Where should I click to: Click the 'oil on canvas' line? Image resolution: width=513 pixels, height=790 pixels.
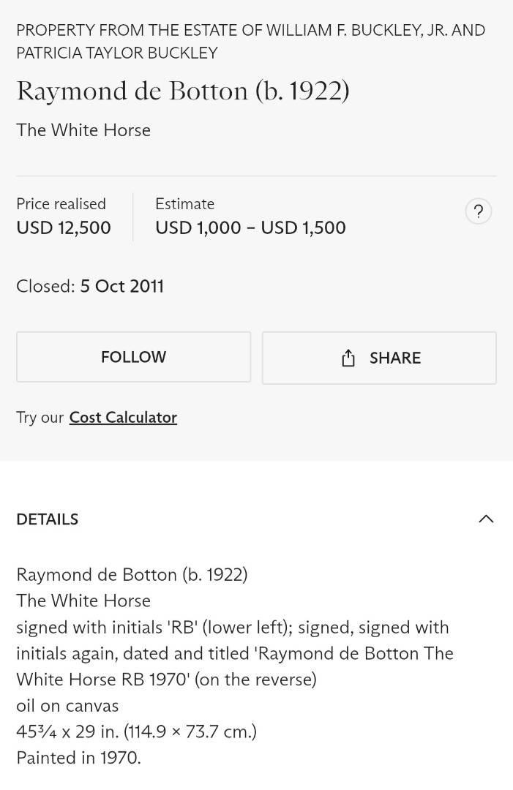point(67,705)
